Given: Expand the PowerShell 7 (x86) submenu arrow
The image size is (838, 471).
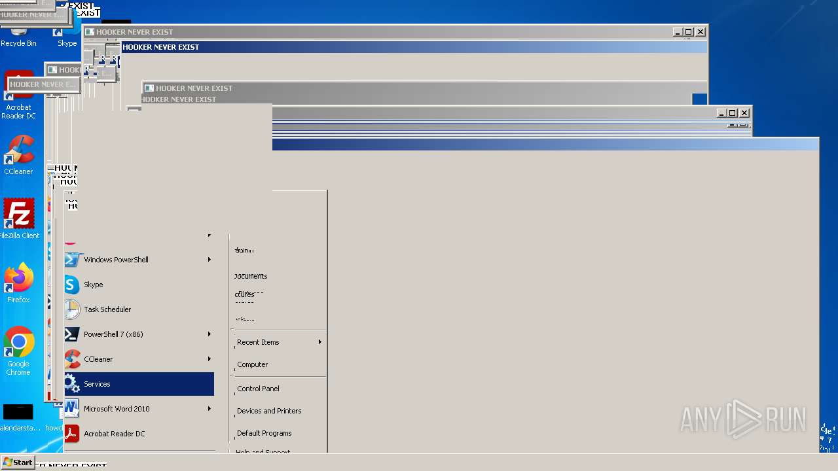Looking at the screenshot, I should click(x=209, y=334).
